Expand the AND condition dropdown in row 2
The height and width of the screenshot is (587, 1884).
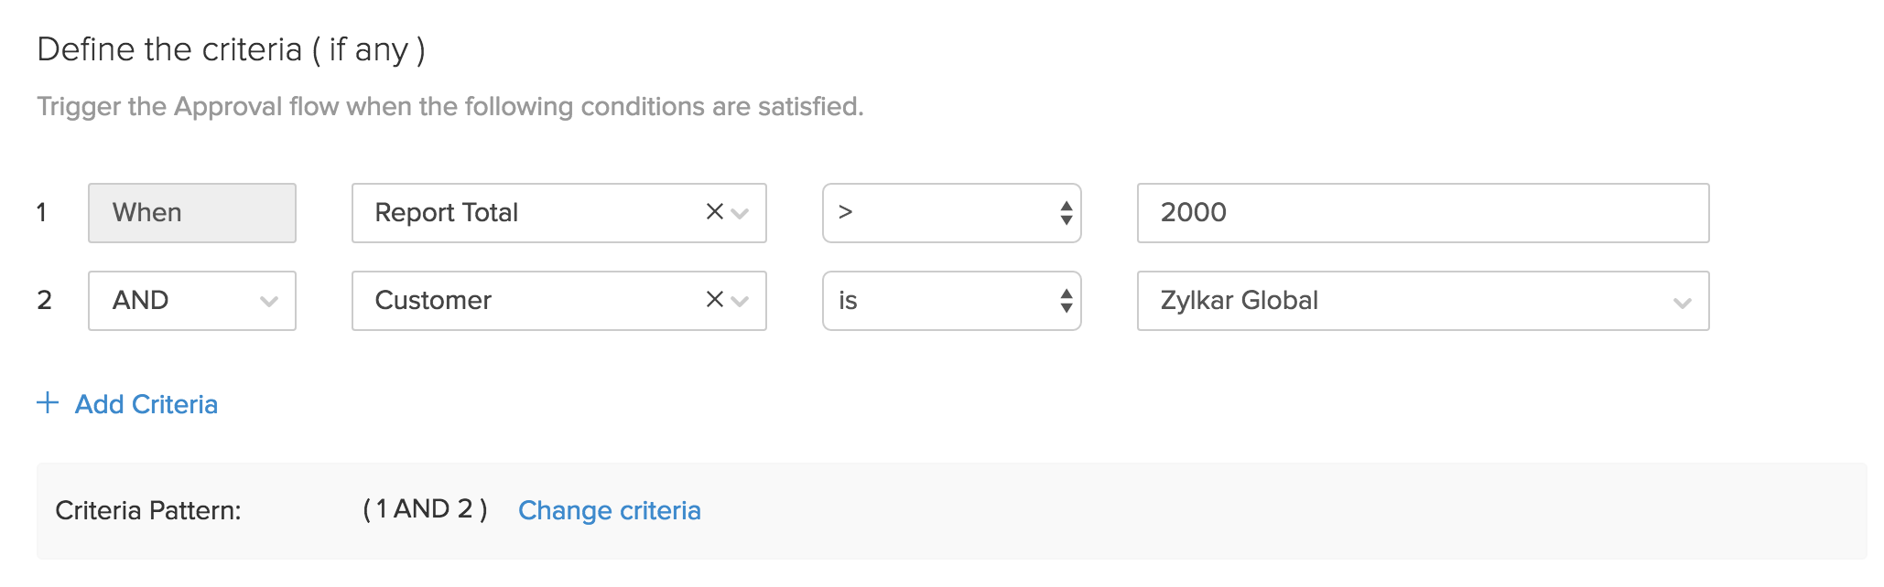(192, 300)
